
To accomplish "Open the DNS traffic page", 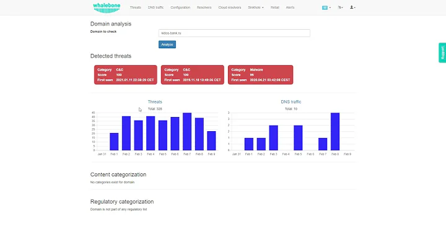I will click(155, 7).
